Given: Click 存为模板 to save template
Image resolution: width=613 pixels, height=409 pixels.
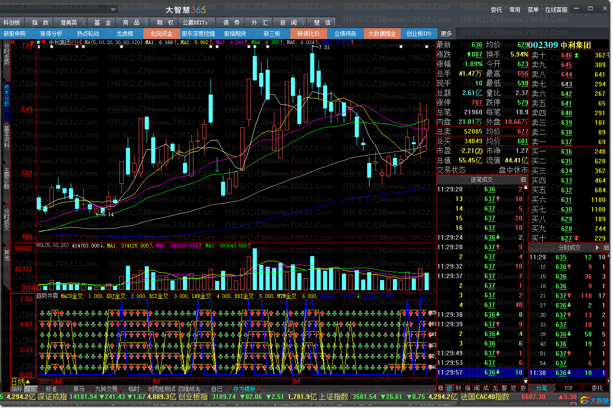Looking at the screenshot, I should coord(244,389).
